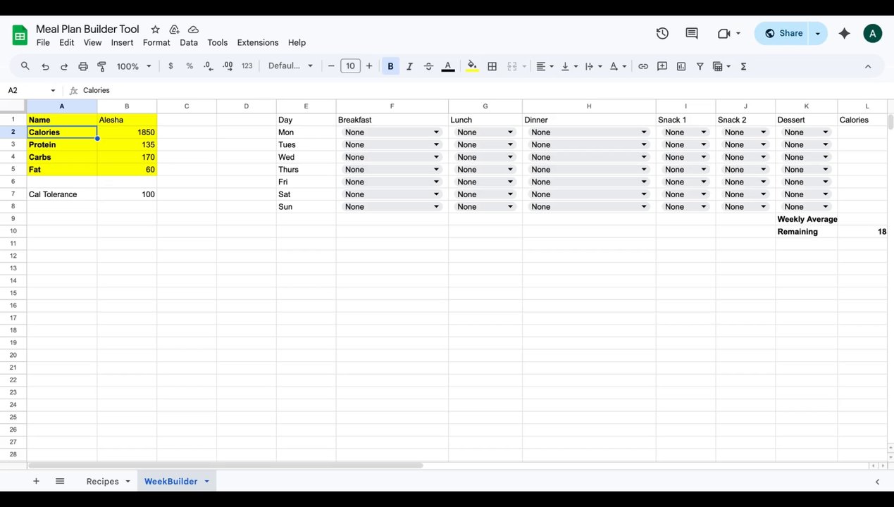
Task: Click the insert link icon
Action: 643,66
